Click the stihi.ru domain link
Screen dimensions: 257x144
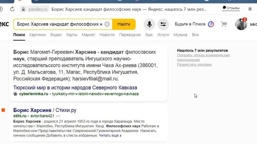tap(20, 116)
